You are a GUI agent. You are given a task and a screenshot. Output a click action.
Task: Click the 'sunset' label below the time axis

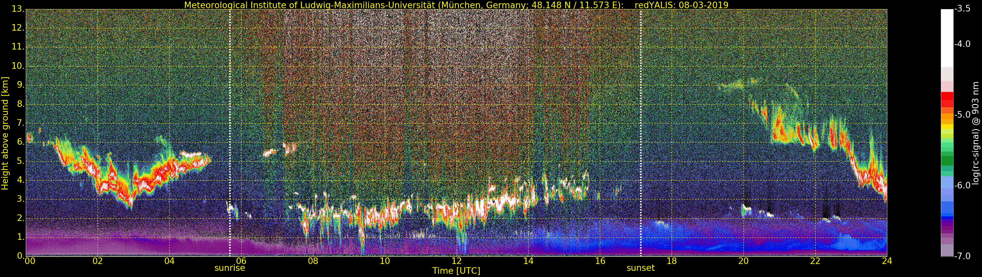tap(640, 268)
